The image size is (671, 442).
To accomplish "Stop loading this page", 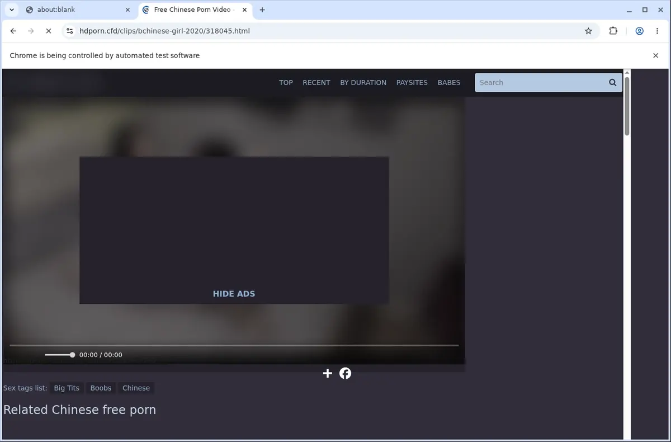I will point(48,31).
